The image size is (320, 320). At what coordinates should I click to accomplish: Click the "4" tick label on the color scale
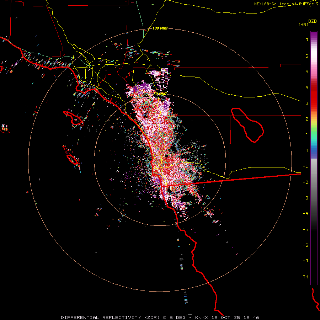tap(307, 87)
